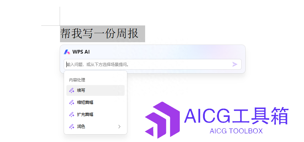The width and height of the screenshot is (304, 142).
Task: Select the 续写 menu option
Action: 96,90
